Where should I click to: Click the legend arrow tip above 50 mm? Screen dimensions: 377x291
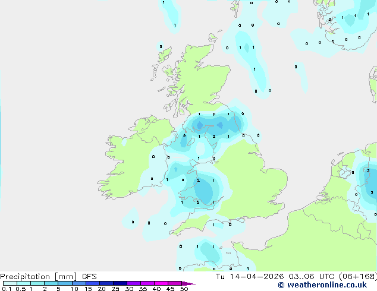(x=188, y=283)
